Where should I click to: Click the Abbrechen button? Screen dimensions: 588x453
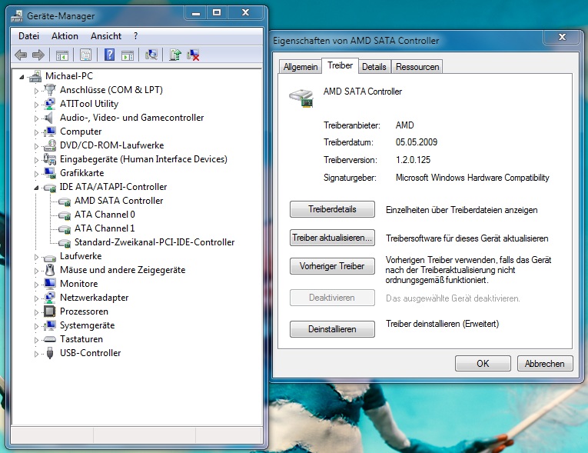(x=545, y=363)
